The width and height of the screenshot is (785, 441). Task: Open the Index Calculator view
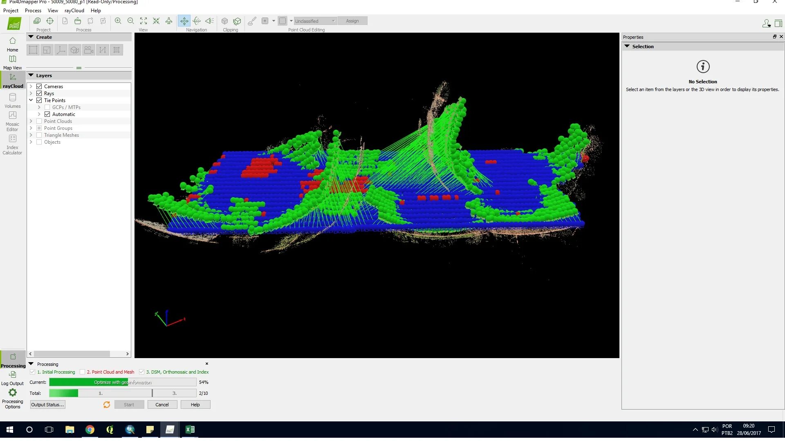coord(12,144)
